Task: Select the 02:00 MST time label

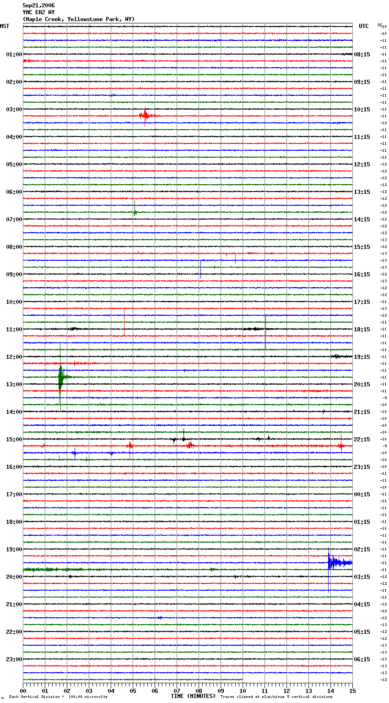Action: 14,82
